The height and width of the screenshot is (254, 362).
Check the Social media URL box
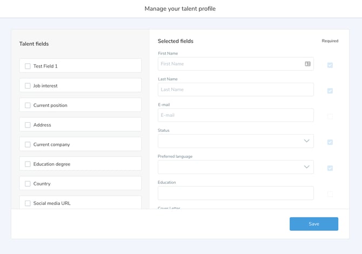(28, 203)
